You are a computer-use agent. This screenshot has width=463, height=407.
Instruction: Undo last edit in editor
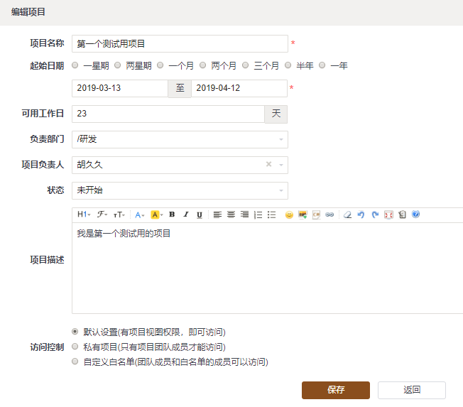361,215
